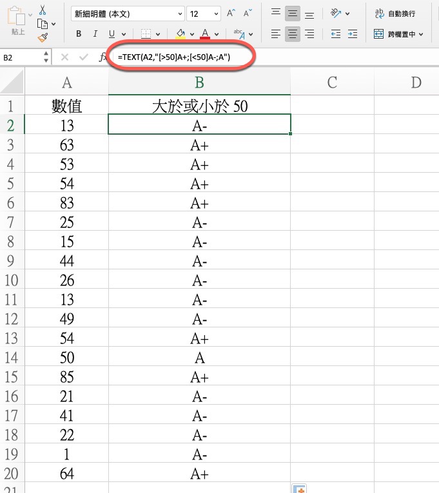This screenshot has width=439, height=493.
Task: Click the Name Box stepper arrows
Action: [x=46, y=57]
